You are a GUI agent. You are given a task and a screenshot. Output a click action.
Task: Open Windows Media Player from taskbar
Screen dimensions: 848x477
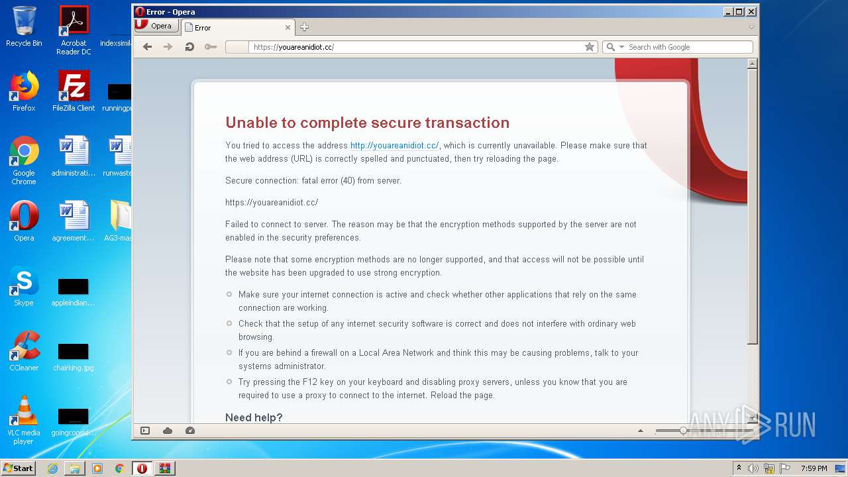pyautogui.click(x=97, y=468)
